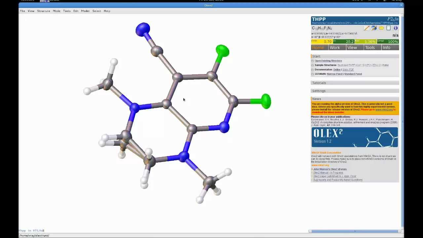
Task: Select the top blue nitrogen atom of the nitrile
Action: [x=143, y=29]
